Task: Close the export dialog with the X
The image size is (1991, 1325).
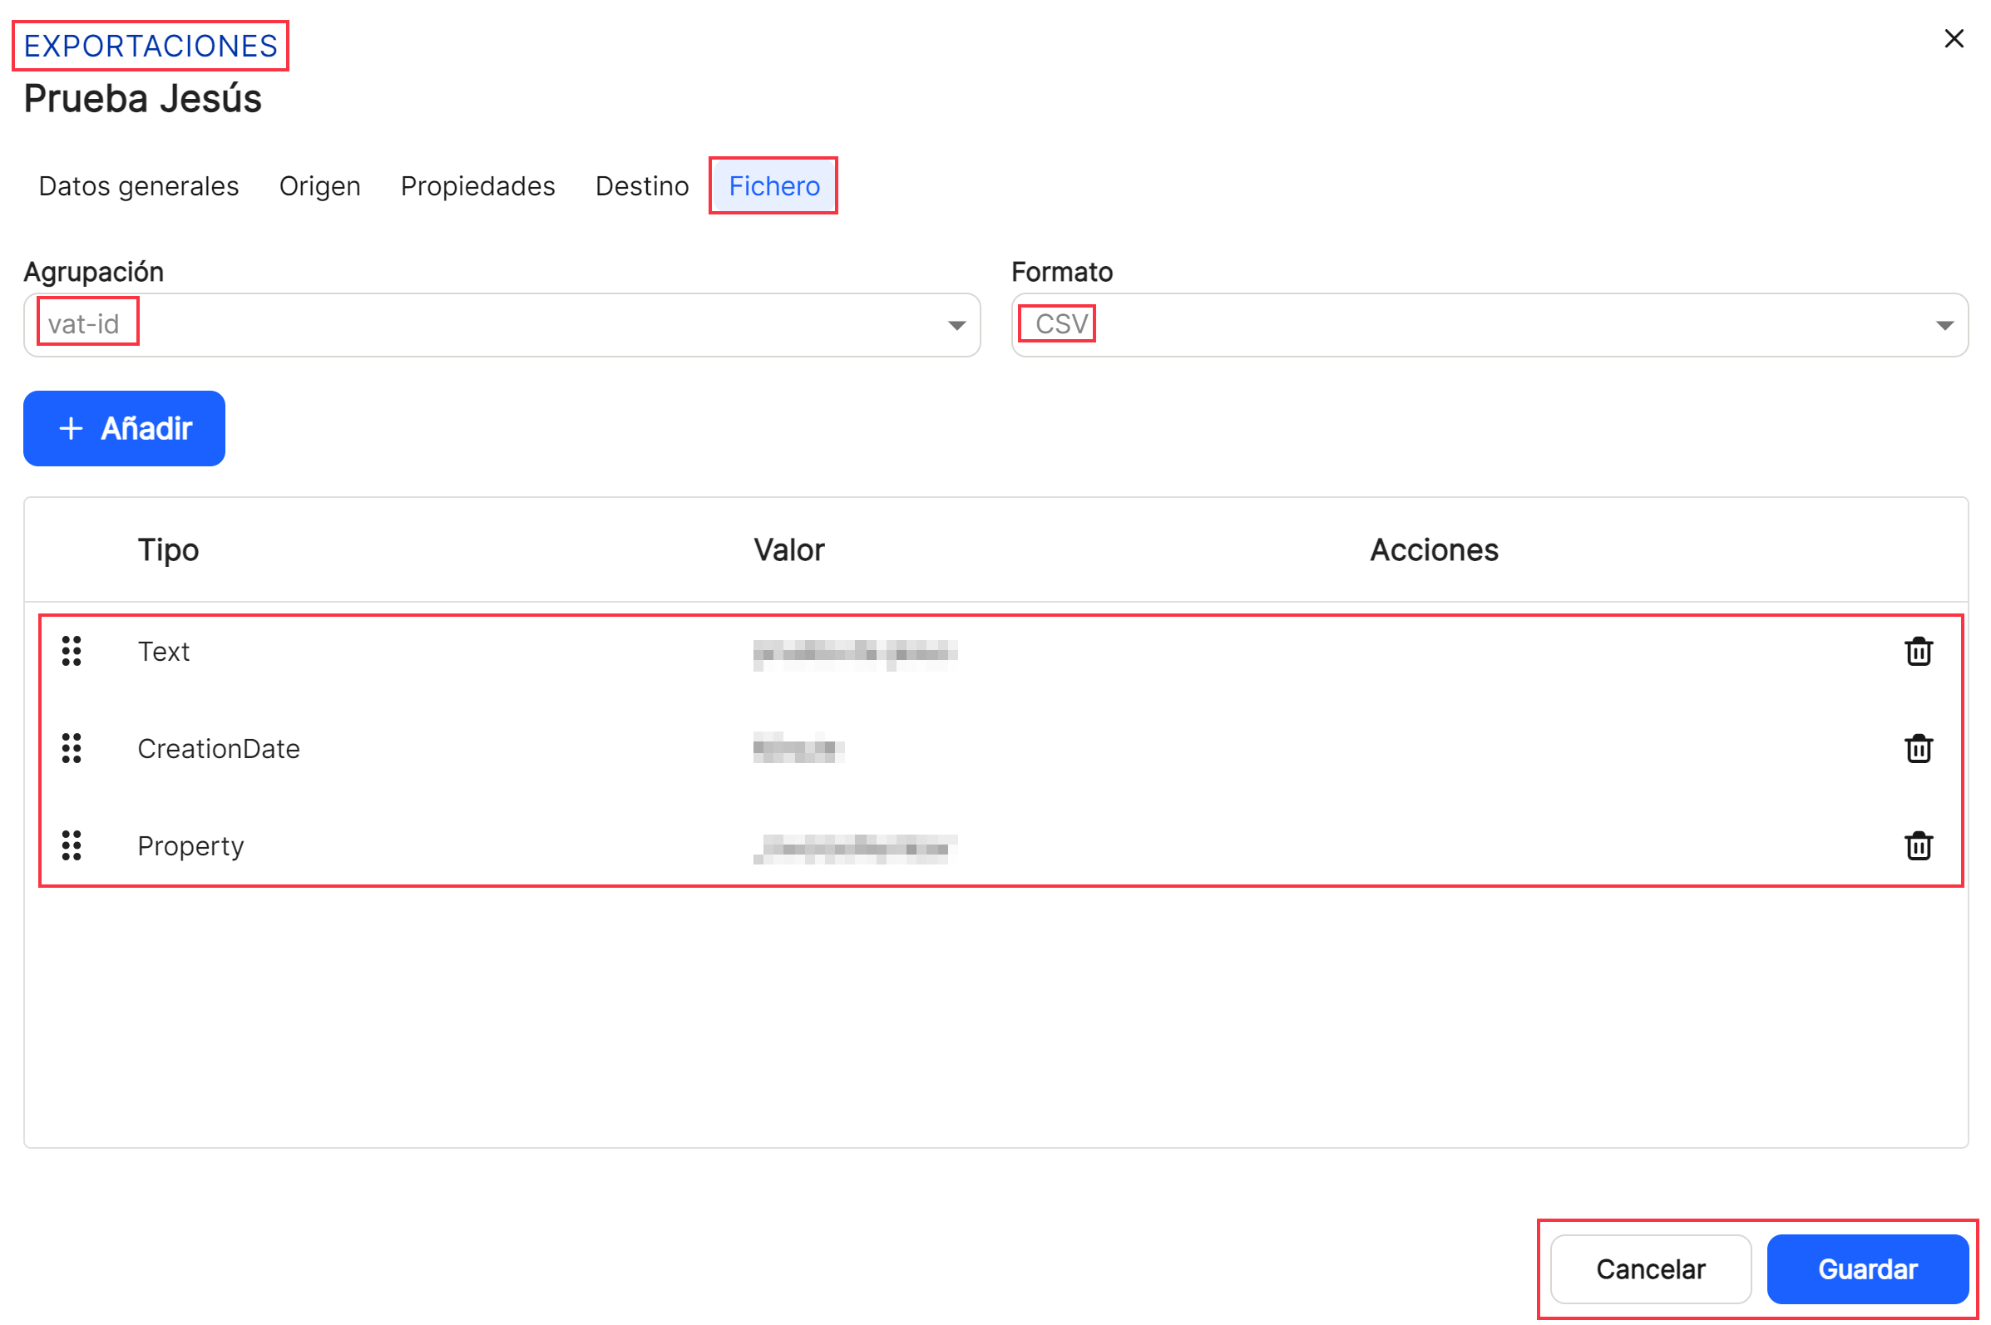Action: [1953, 39]
